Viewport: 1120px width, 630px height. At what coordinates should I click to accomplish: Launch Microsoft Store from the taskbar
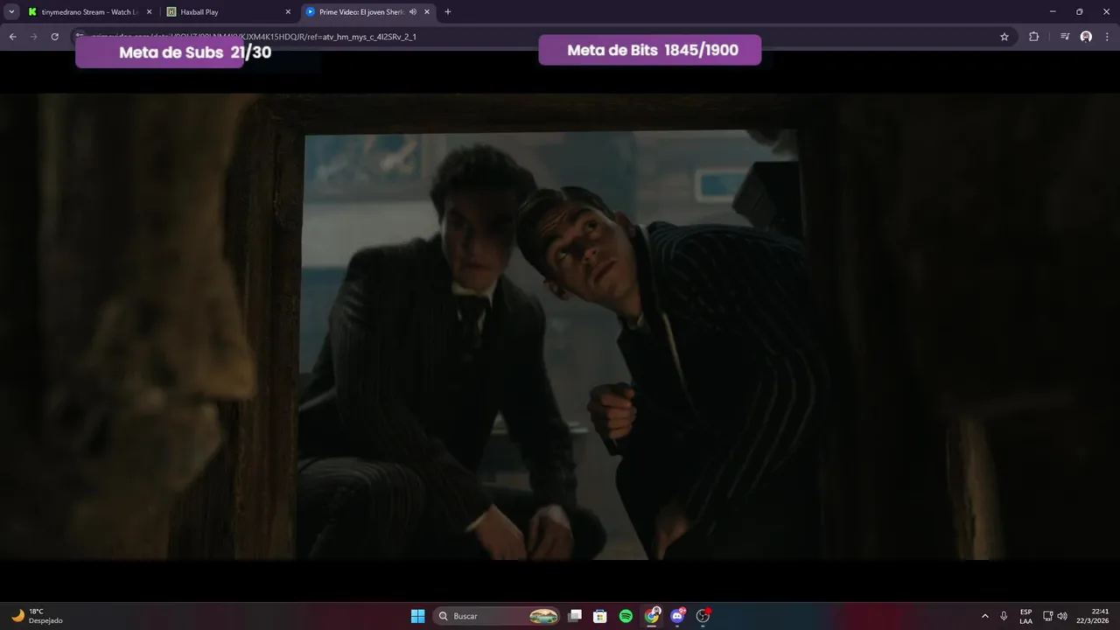tap(600, 616)
